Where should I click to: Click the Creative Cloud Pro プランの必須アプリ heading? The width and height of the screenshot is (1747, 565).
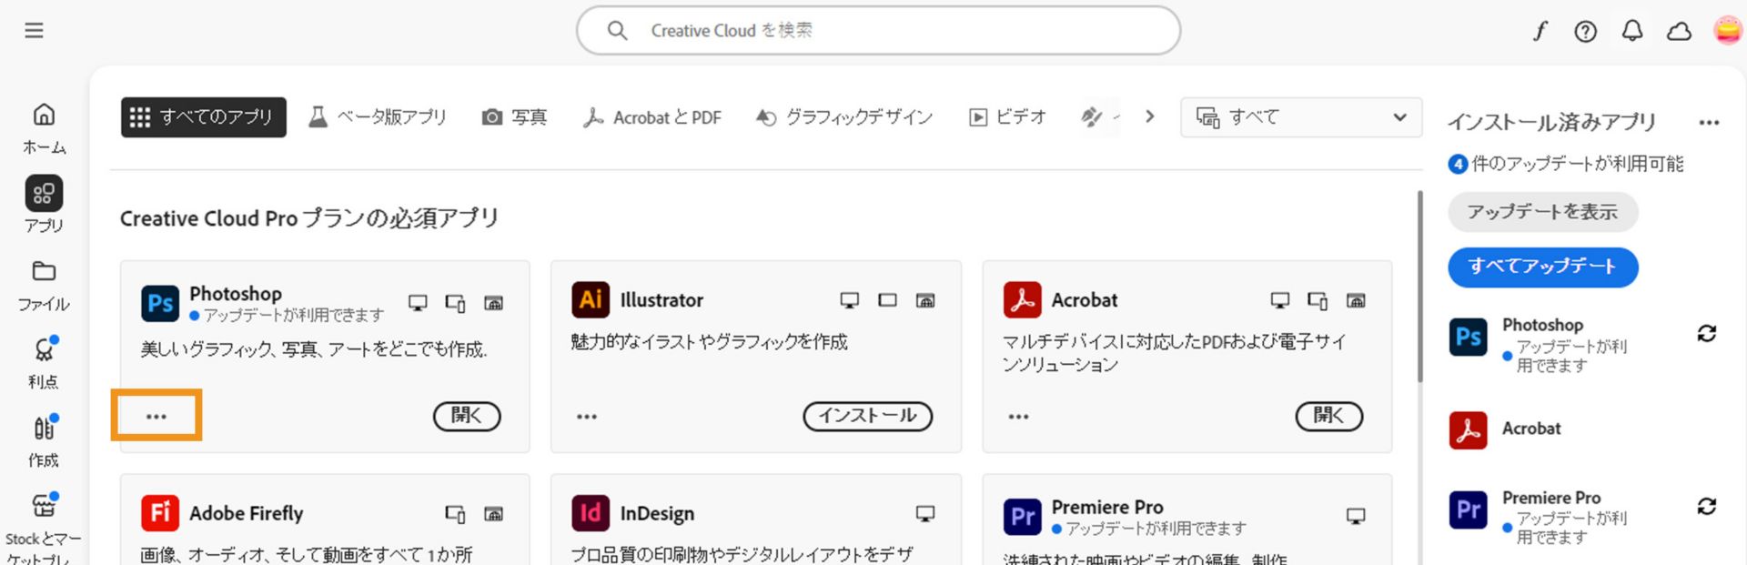(x=309, y=218)
